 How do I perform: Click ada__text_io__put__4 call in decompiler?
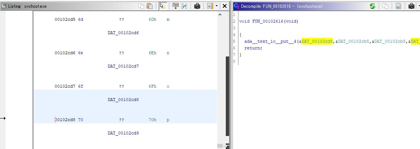pos(270,41)
